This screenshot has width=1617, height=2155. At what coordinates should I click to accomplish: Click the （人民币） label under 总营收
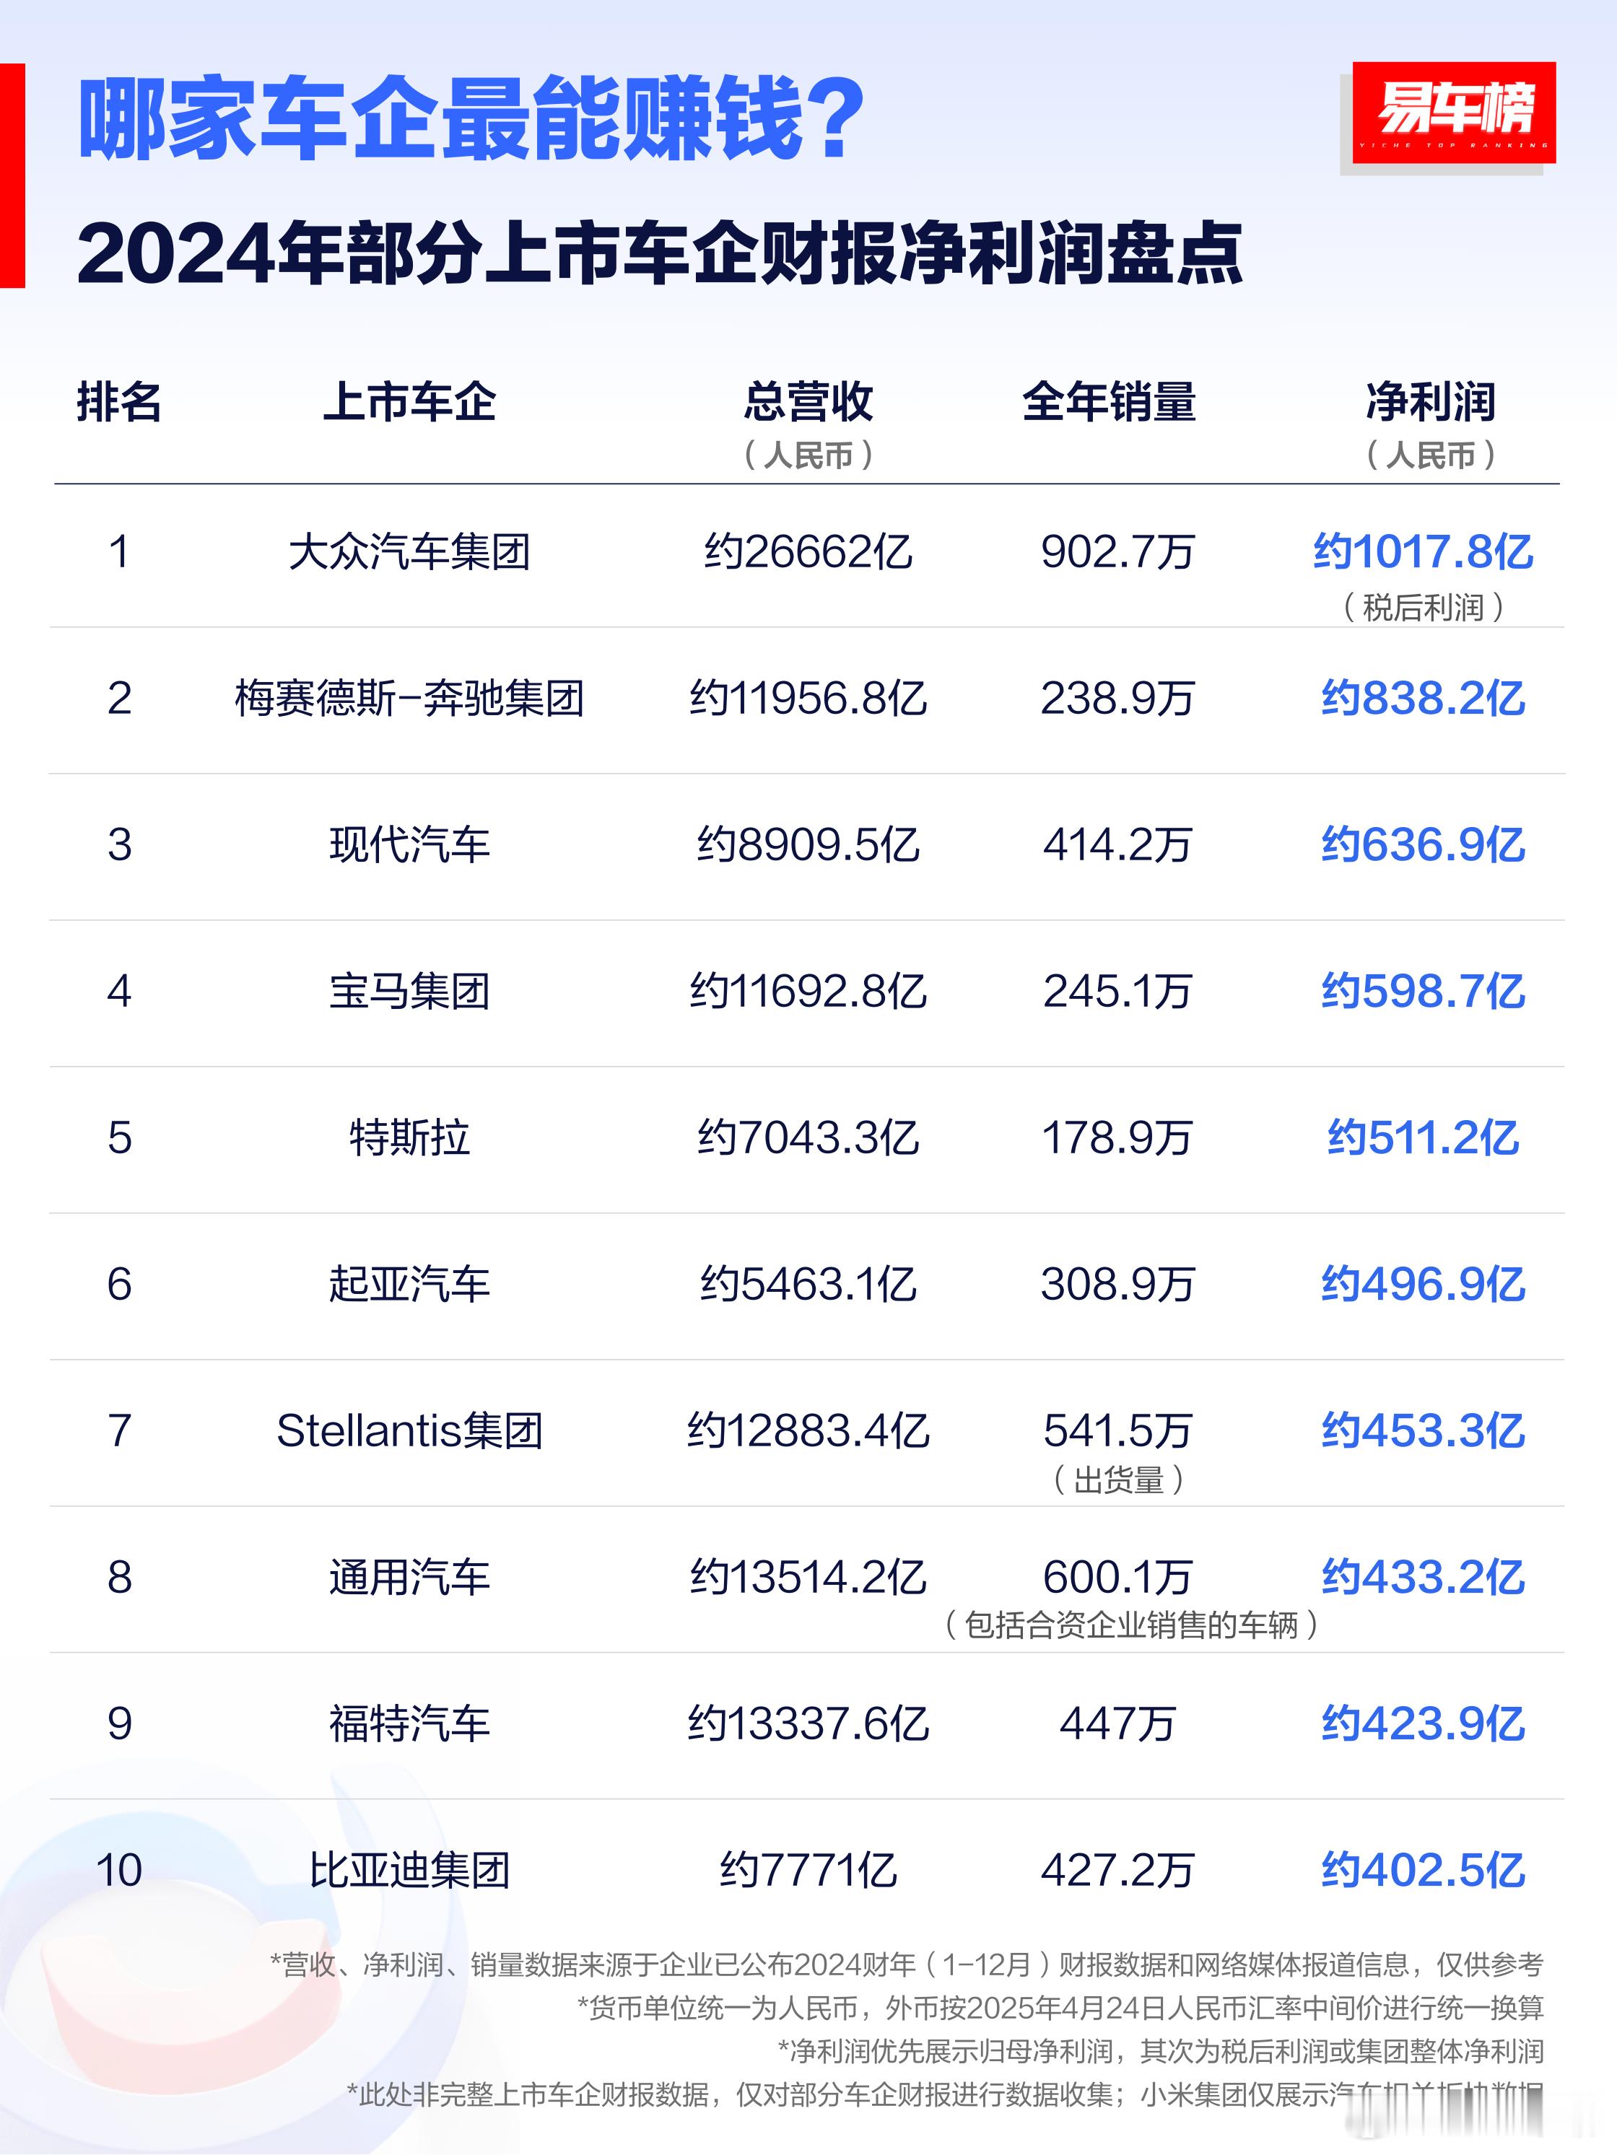click(x=808, y=455)
